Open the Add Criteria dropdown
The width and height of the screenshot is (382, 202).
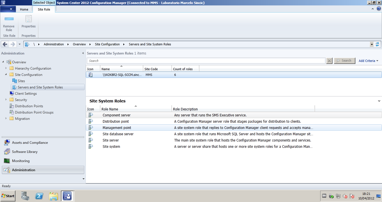coord(369,61)
